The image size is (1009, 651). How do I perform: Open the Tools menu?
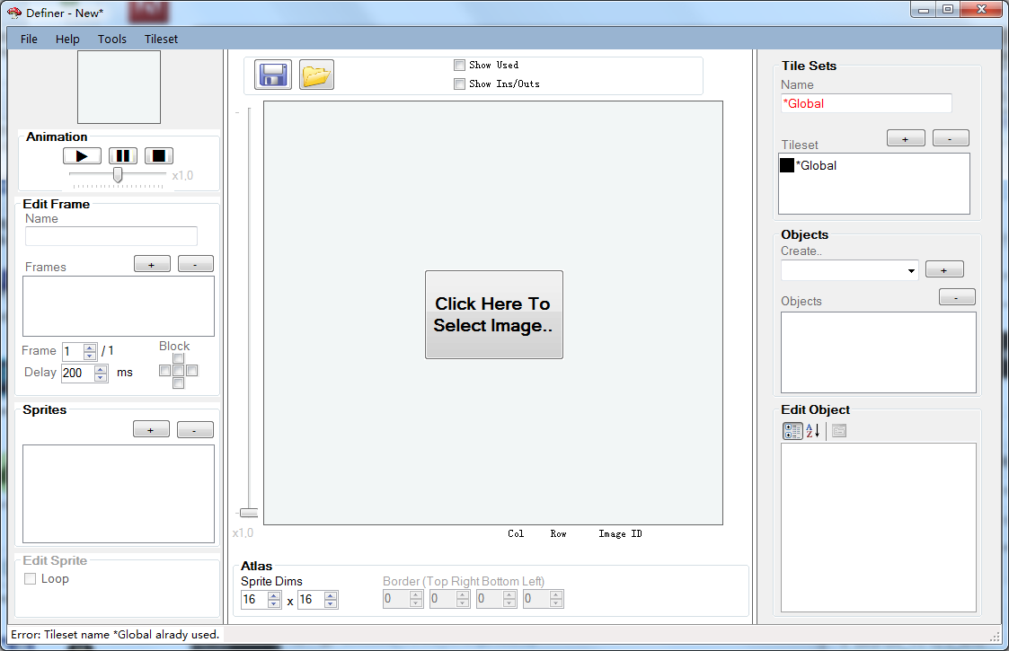click(112, 40)
